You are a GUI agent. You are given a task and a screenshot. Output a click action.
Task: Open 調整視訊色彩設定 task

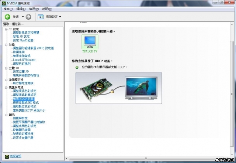25,91
